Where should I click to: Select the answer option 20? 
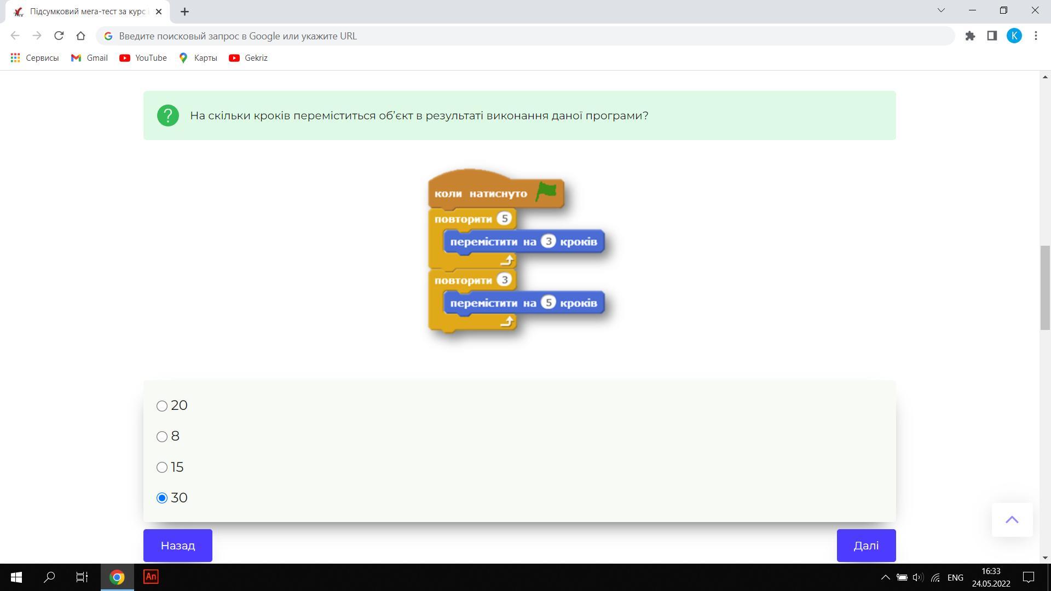pyautogui.click(x=162, y=406)
